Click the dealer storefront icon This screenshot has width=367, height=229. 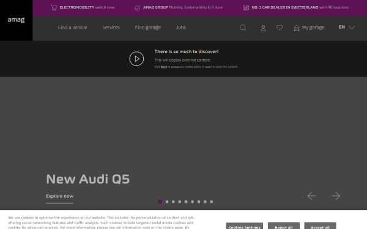pos(246,8)
